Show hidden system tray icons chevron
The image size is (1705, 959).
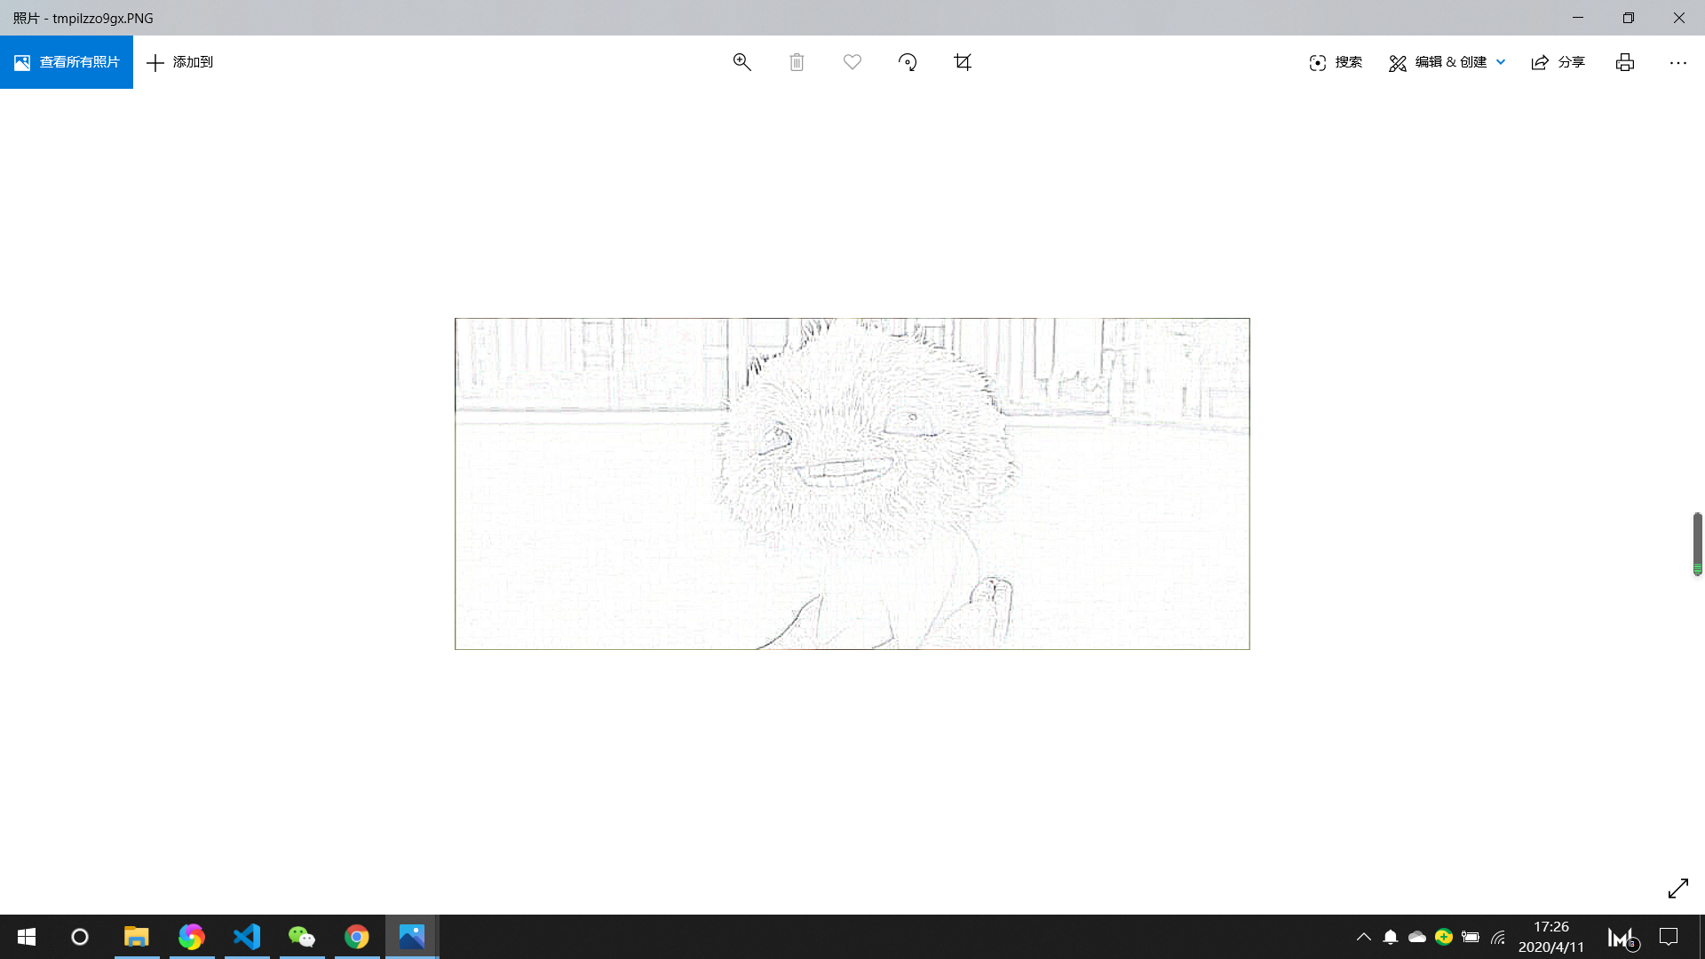(1364, 937)
